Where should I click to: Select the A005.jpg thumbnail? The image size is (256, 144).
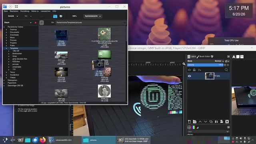61,72
